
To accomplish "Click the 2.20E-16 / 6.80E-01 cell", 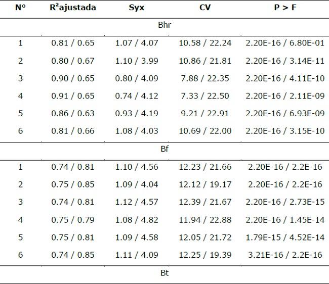I will [x=283, y=43].
